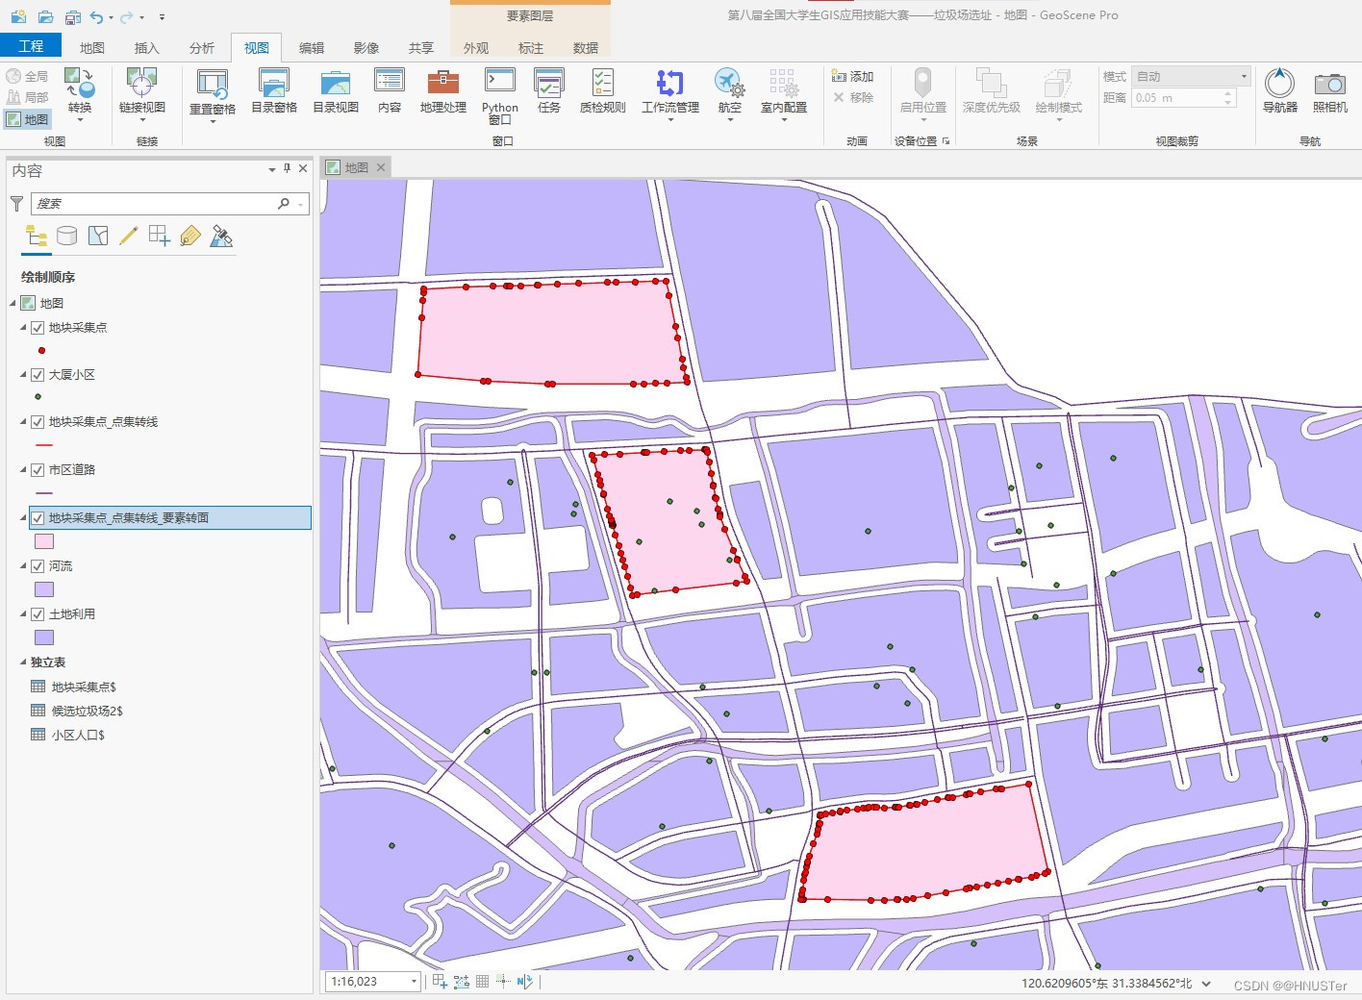Collapse the 地图 map node
Screen dimensions: 1362x1000
[13, 303]
